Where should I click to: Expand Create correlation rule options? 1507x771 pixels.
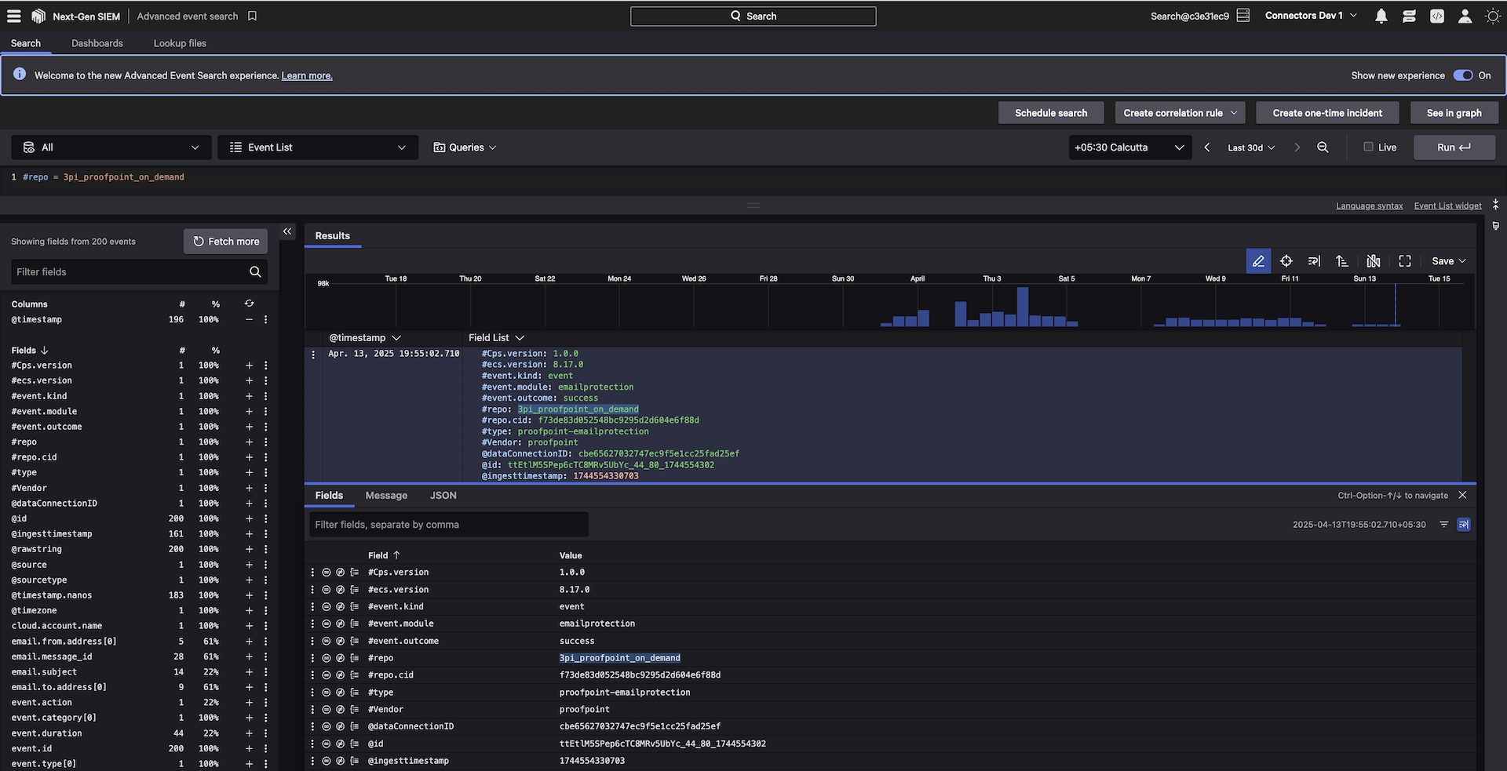[x=1235, y=113]
